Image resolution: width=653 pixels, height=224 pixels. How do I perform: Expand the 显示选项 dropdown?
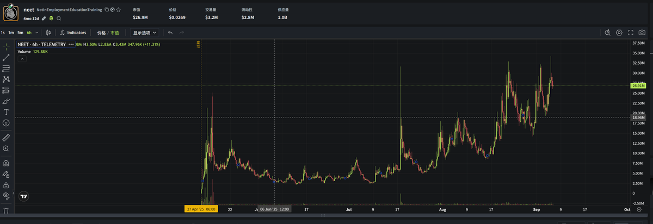point(145,33)
